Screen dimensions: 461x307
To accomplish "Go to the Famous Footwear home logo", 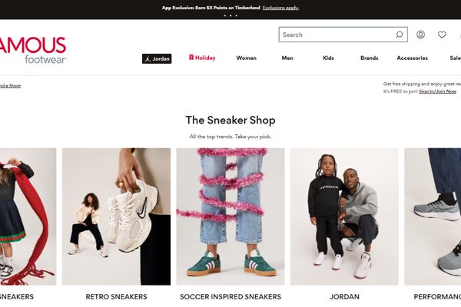I will click(33, 50).
